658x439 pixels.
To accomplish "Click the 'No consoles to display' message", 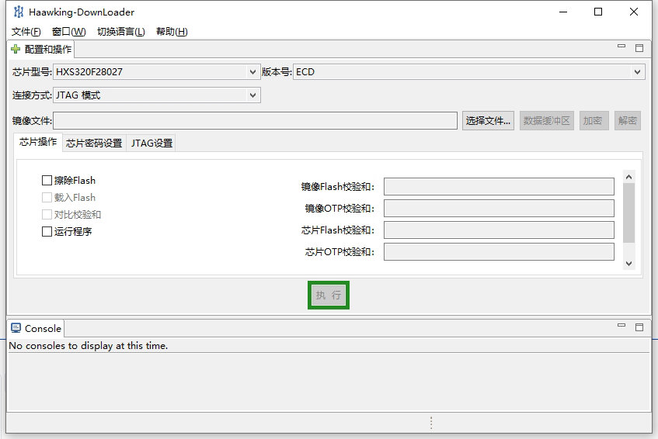I will 88,346.
